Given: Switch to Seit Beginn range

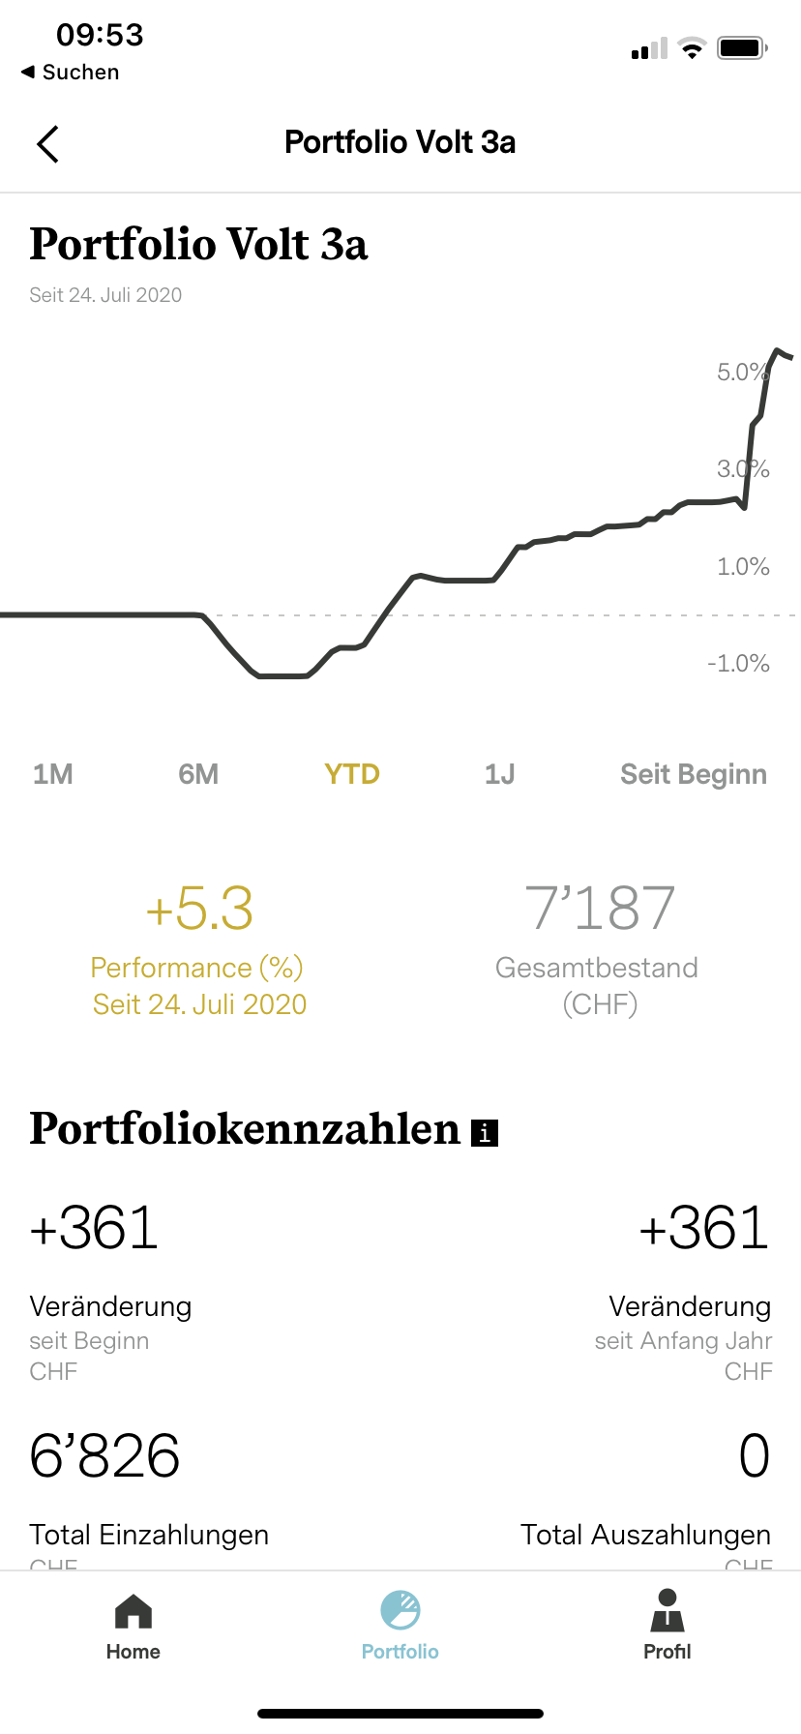Looking at the screenshot, I should [693, 774].
